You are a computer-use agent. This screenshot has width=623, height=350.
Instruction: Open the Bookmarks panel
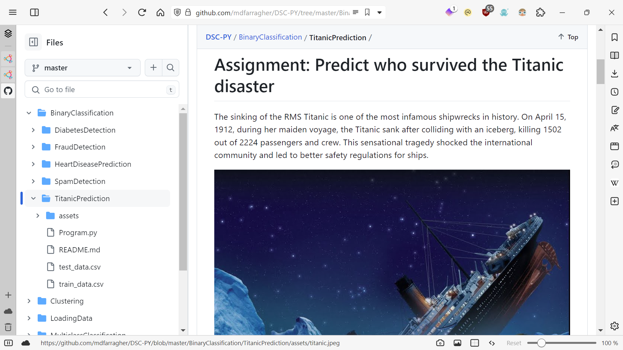615,37
